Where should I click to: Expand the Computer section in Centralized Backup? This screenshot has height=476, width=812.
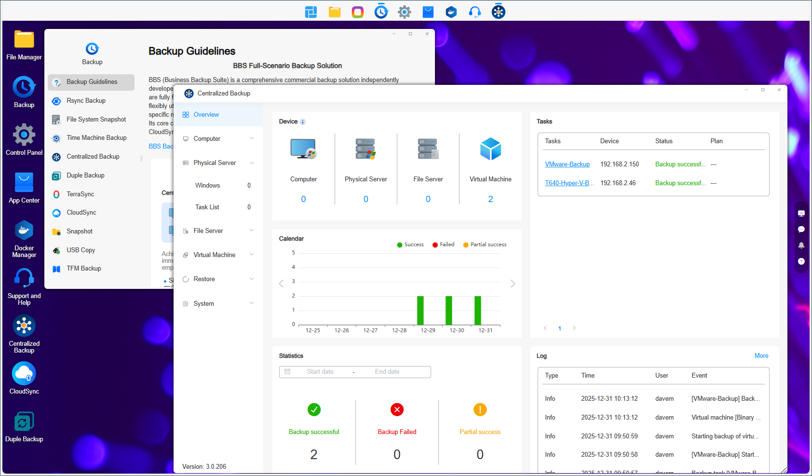(x=218, y=138)
